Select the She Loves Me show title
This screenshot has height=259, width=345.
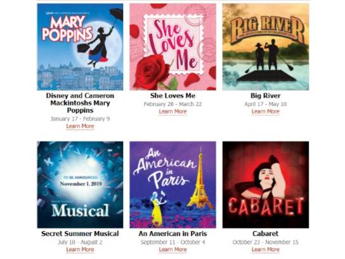point(172,96)
